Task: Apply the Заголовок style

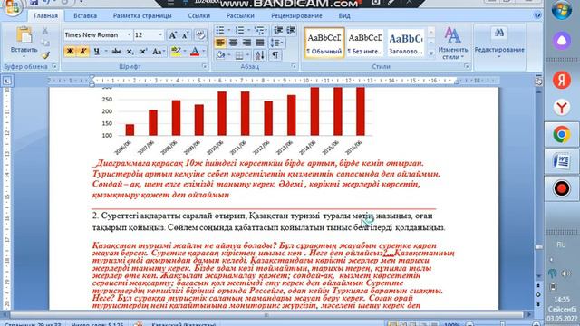Action: [x=406, y=43]
